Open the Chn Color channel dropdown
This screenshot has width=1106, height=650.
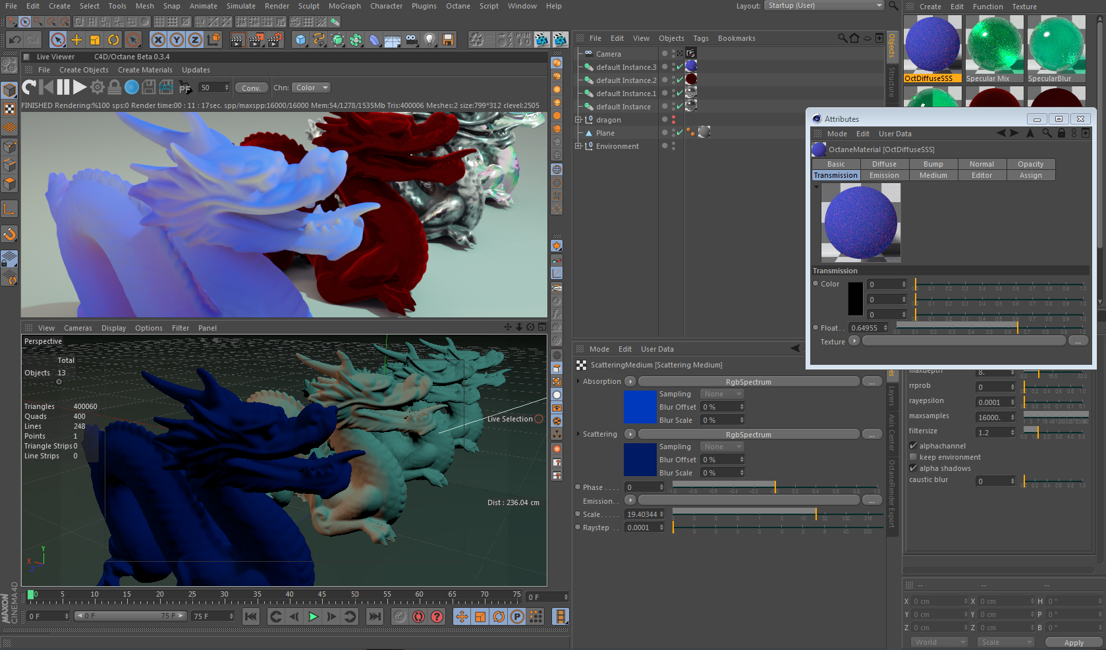pos(311,88)
